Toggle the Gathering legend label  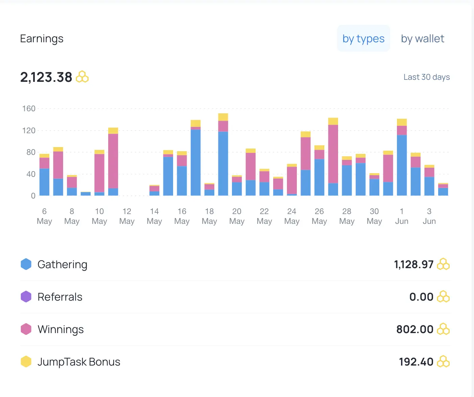coord(62,264)
